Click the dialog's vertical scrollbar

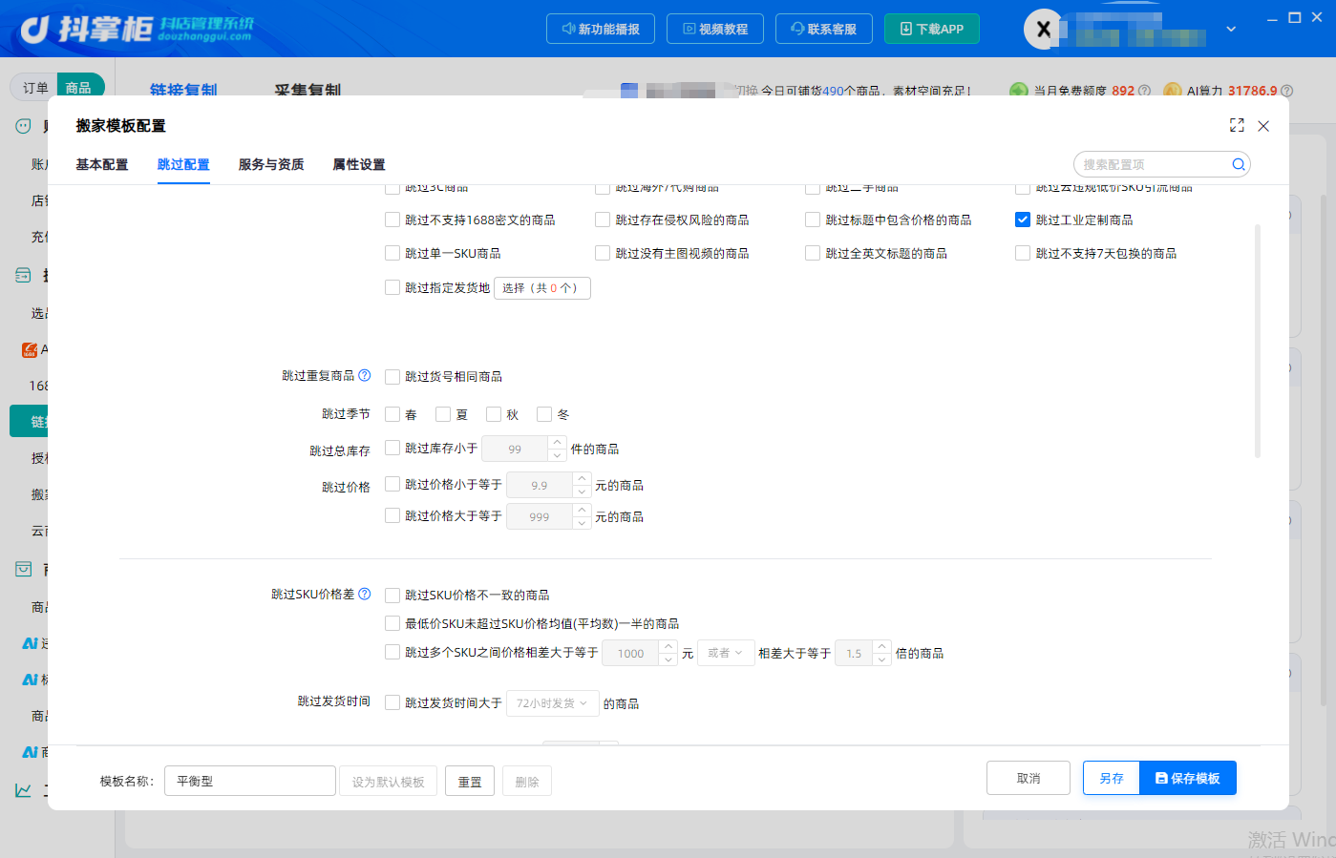tap(1257, 341)
